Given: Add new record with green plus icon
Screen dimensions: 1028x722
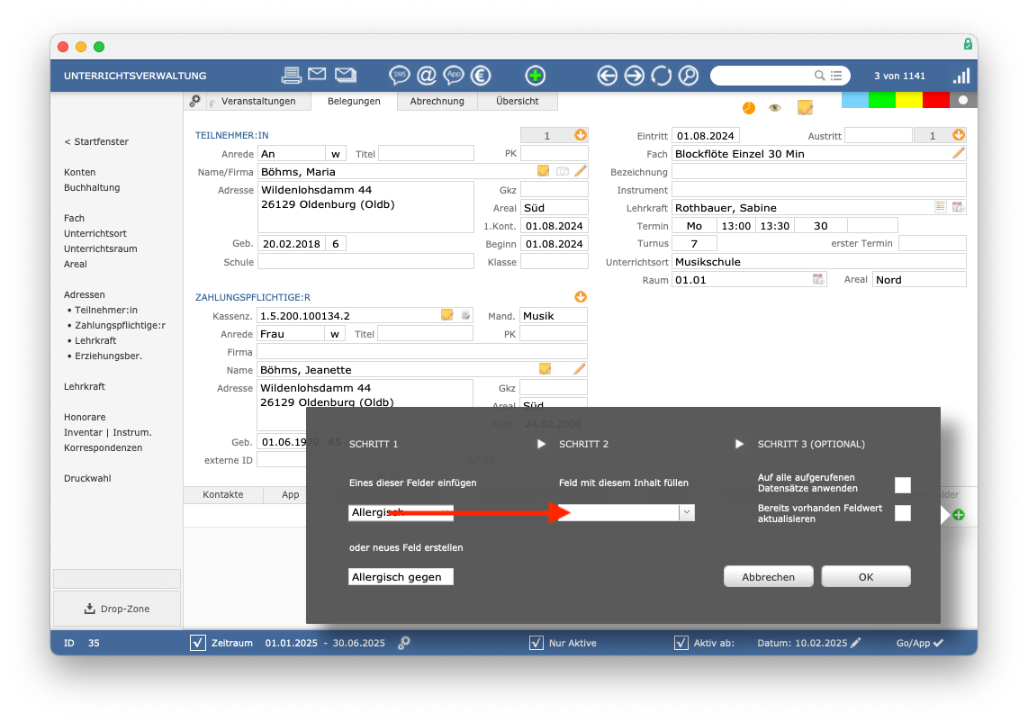Looking at the screenshot, I should pyautogui.click(x=535, y=76).
